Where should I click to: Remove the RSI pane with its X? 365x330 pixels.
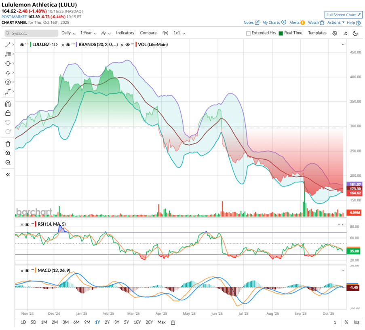click(22, 224)
